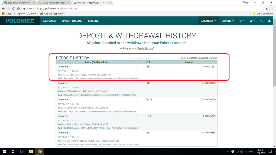Click the Status (Confirmations) column header

pos(96,62)
